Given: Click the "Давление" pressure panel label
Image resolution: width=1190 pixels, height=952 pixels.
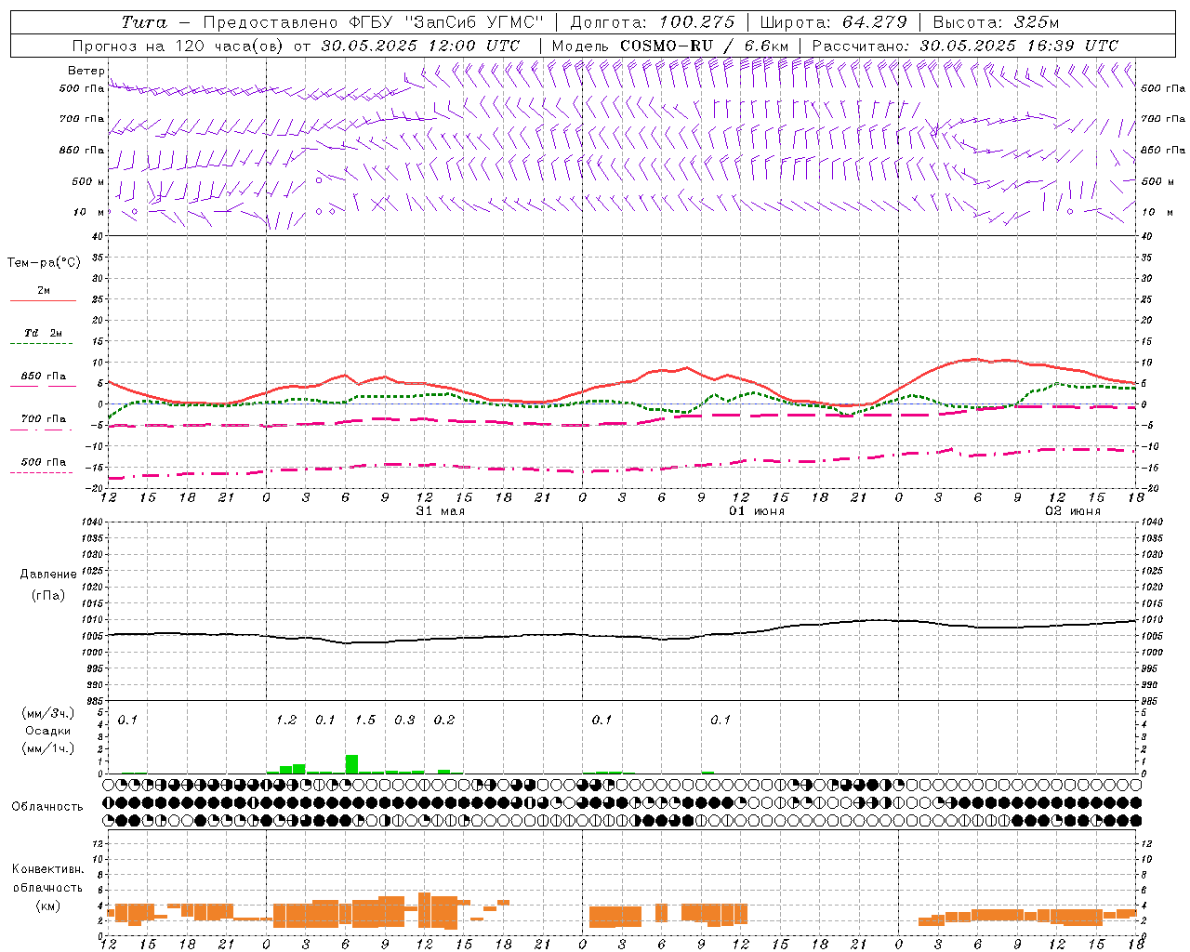Looking at the screenshot, I should tap(48, 575).
